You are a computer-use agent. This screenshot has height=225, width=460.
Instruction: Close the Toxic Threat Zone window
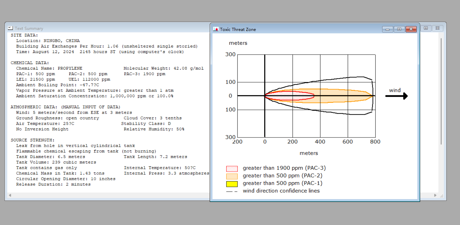click(411, 29)
